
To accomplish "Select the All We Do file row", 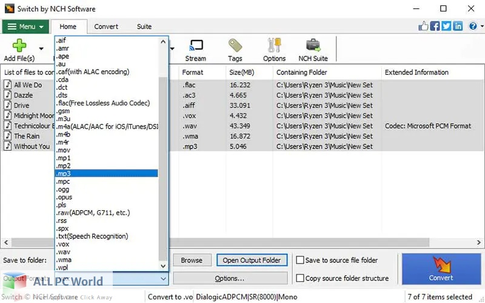I will click(x=242, y=85).
